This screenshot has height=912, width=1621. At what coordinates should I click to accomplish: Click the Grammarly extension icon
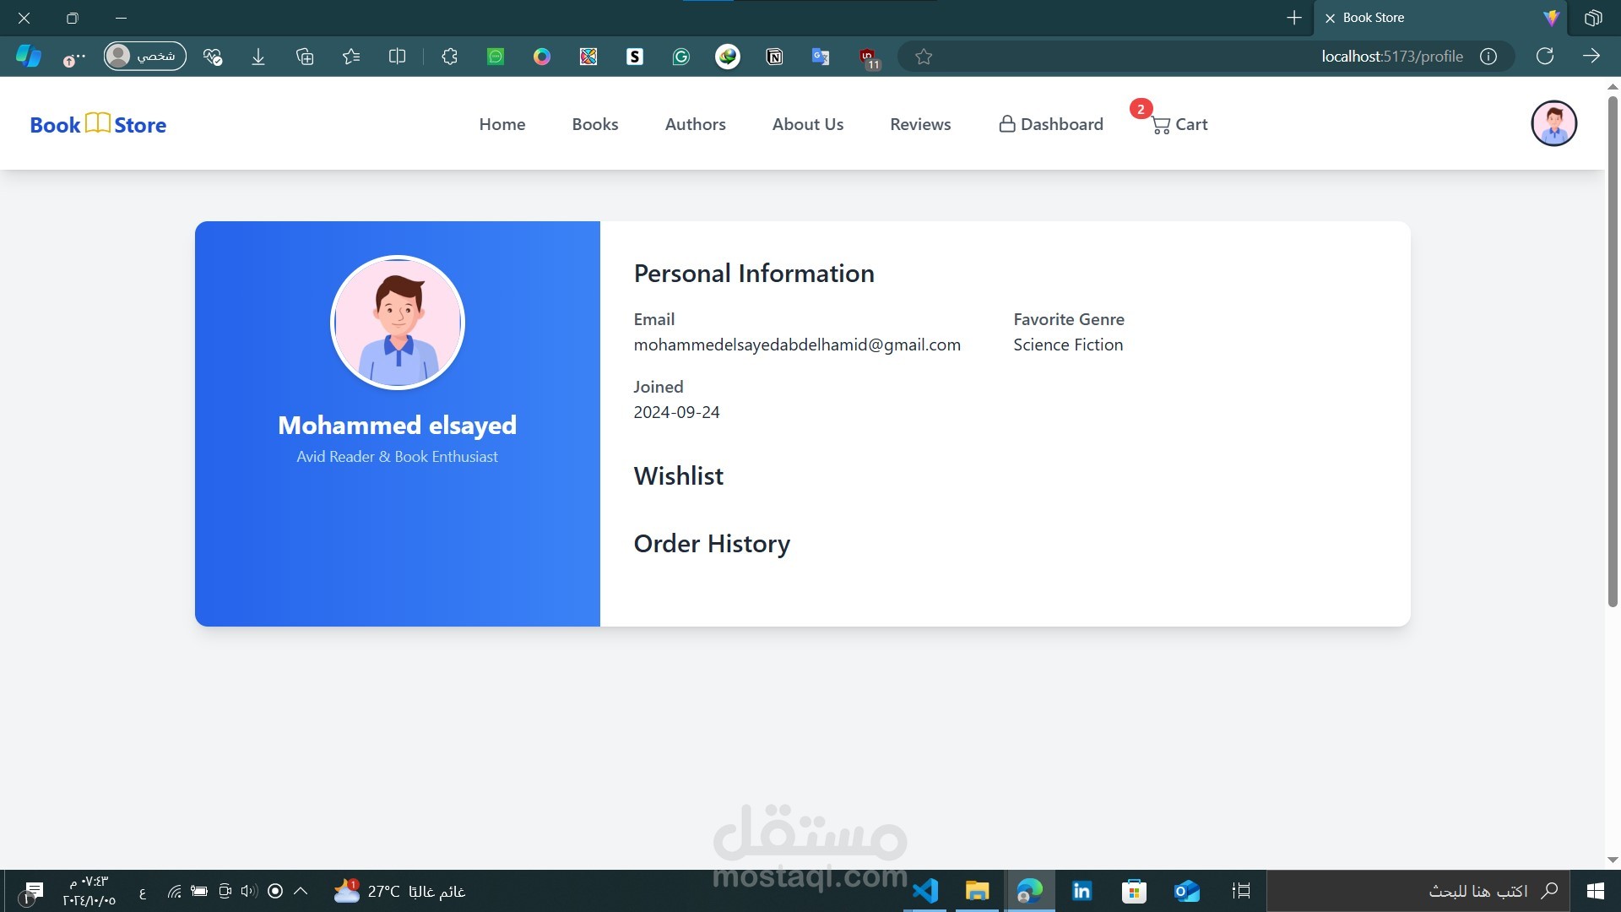(x=680, y=57)
